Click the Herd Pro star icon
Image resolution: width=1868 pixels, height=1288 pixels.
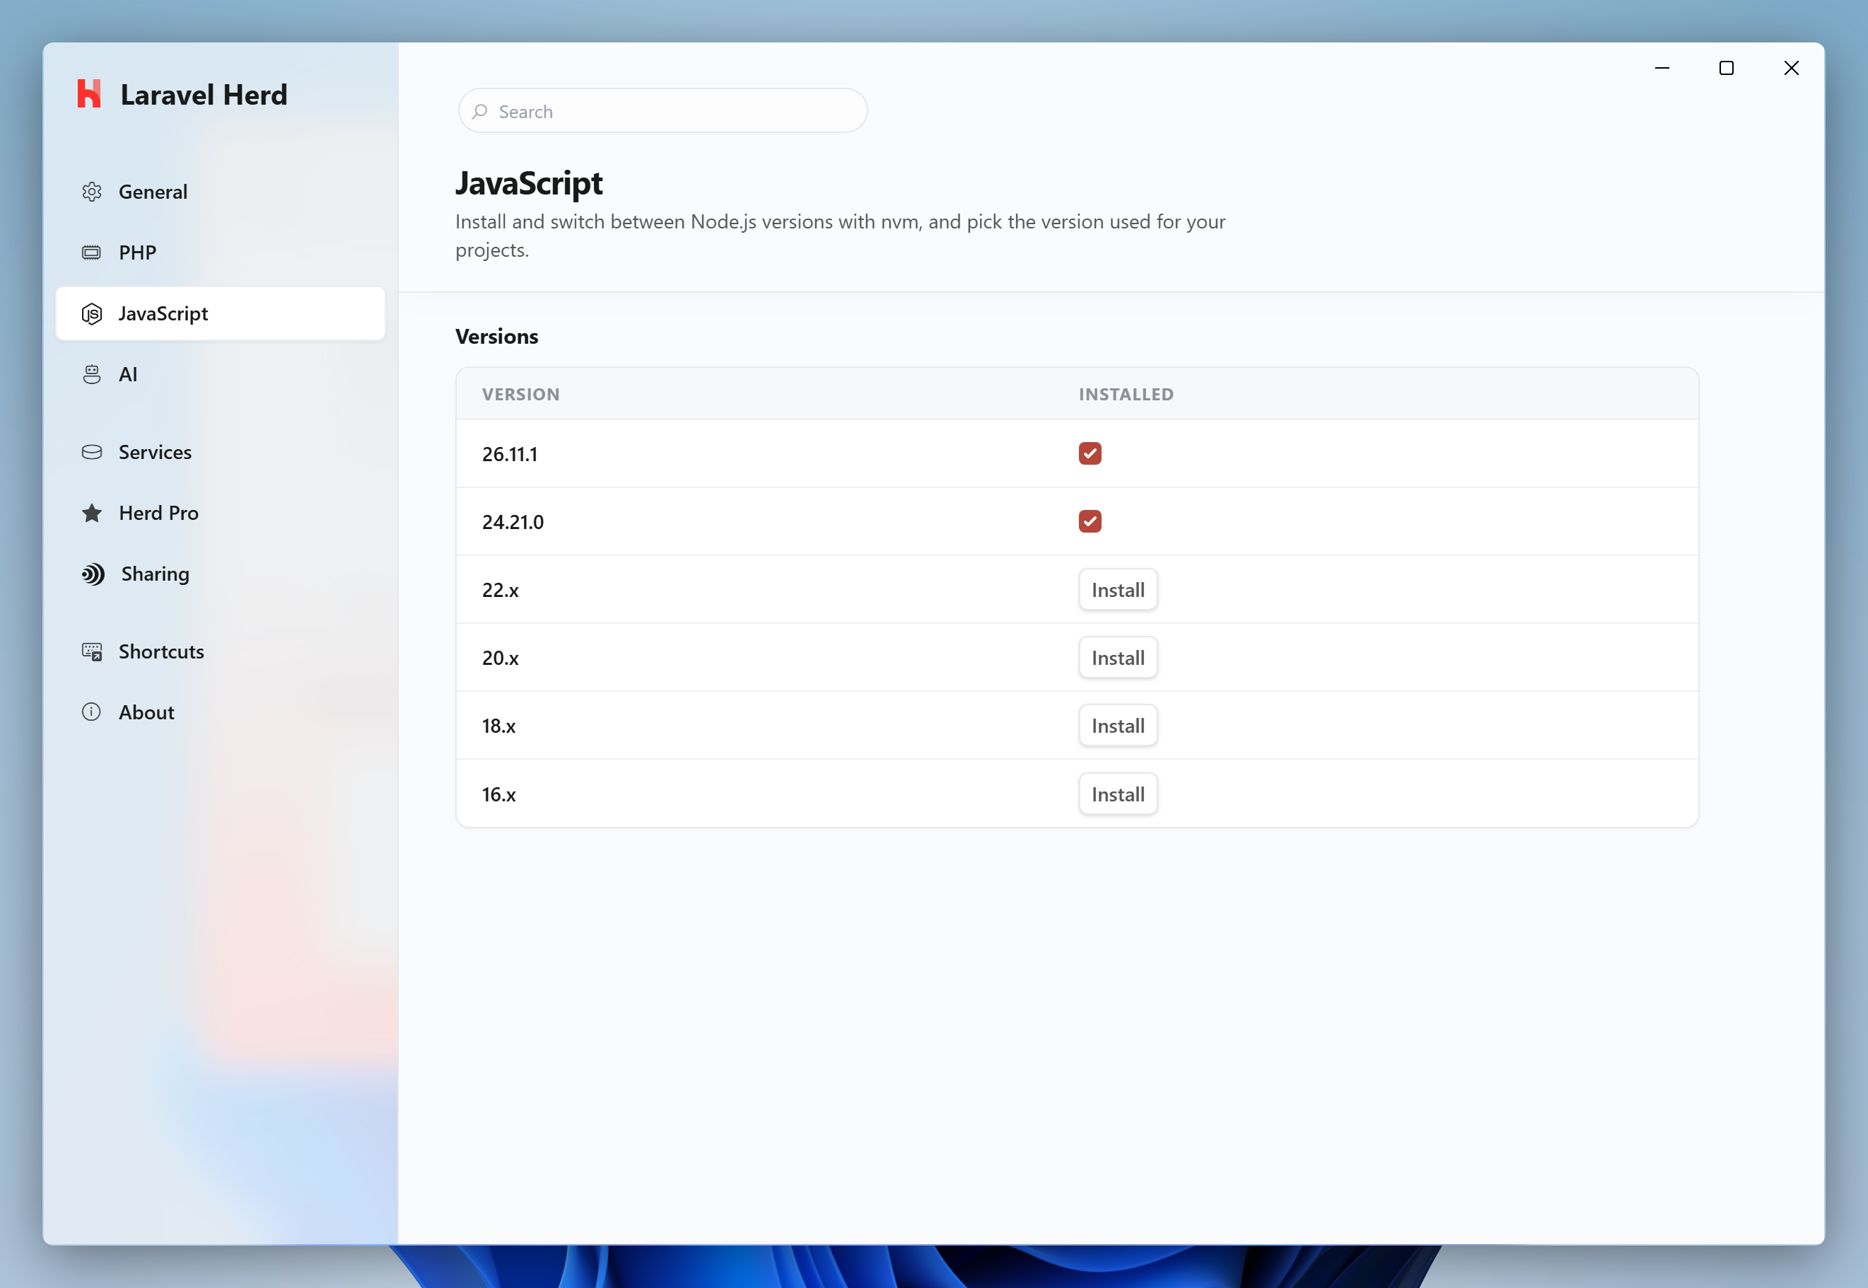click(x=92, y=514)
